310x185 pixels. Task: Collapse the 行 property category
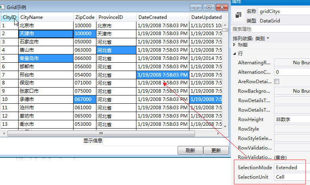coord(235,53)
